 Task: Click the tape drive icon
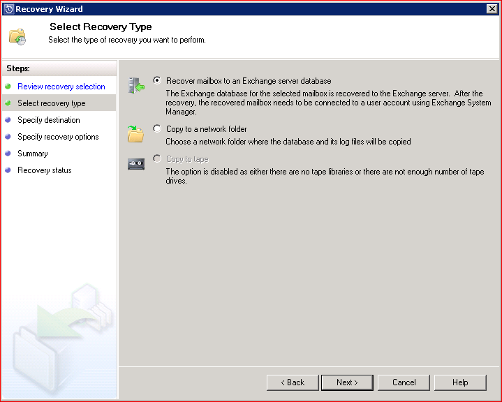pos(135,165)
